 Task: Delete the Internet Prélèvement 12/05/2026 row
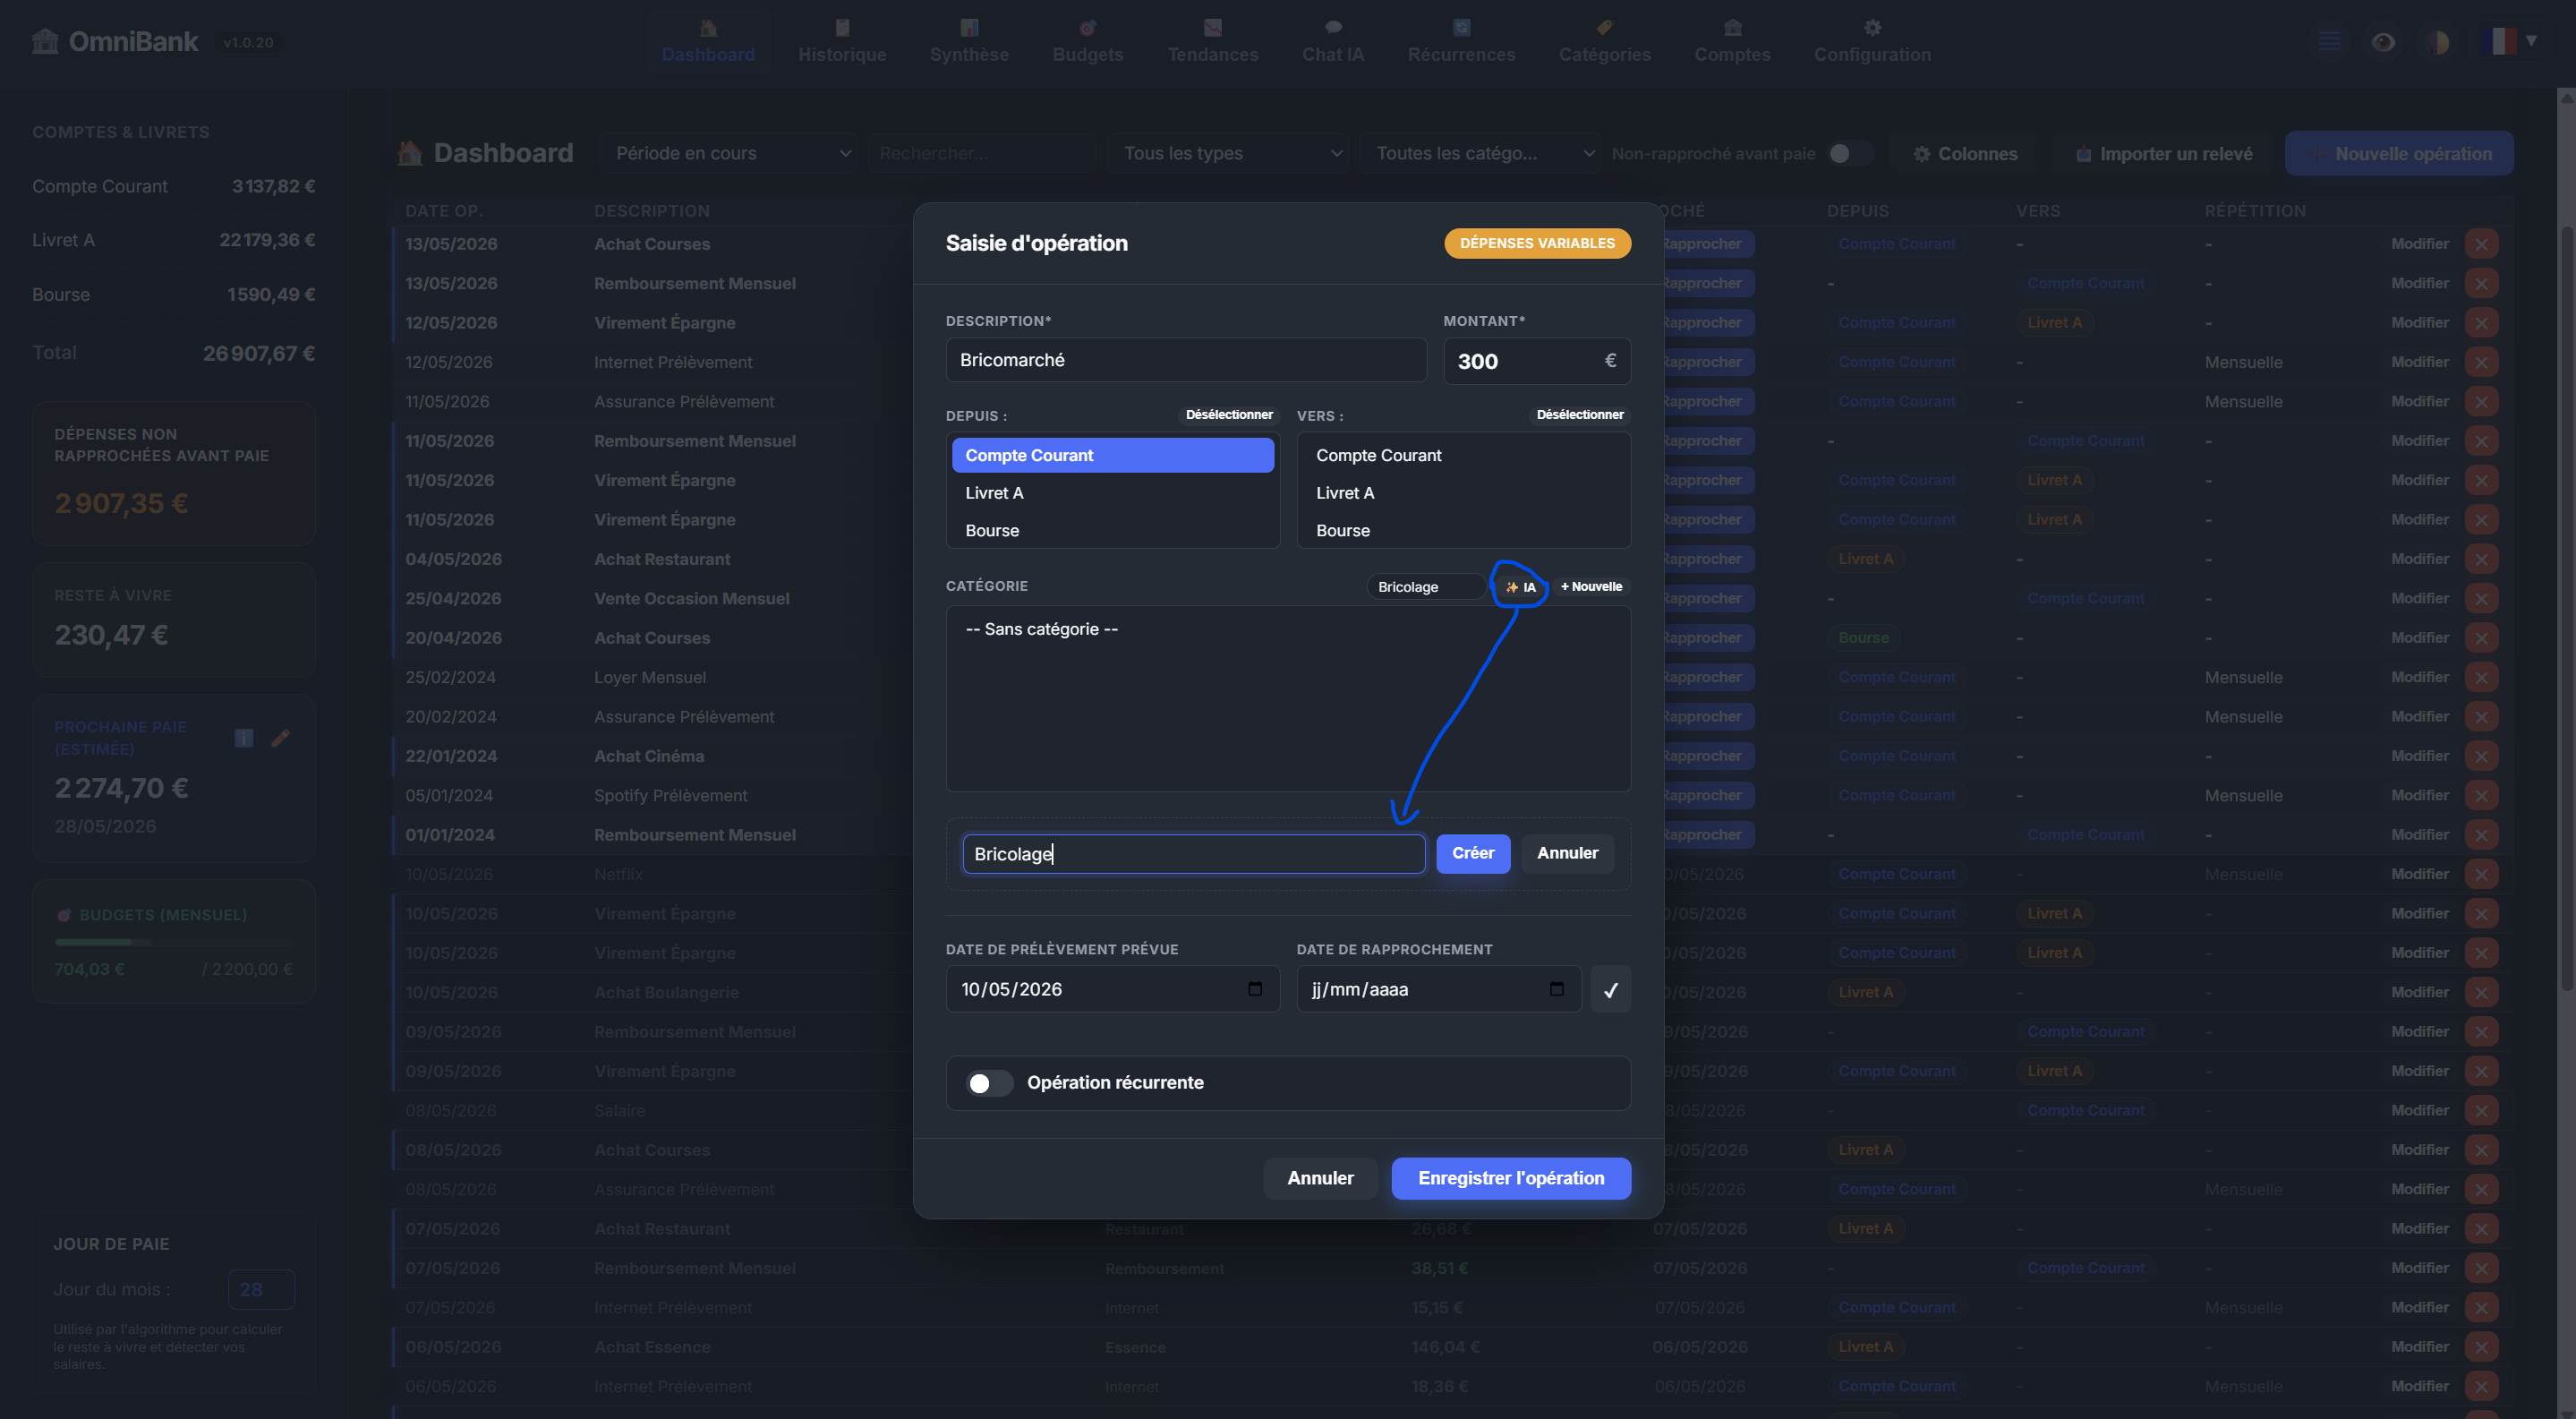point(2481,362)
